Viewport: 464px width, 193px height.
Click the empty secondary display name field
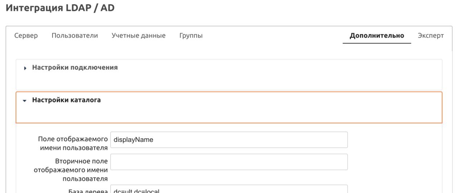(x=229, y=162)
